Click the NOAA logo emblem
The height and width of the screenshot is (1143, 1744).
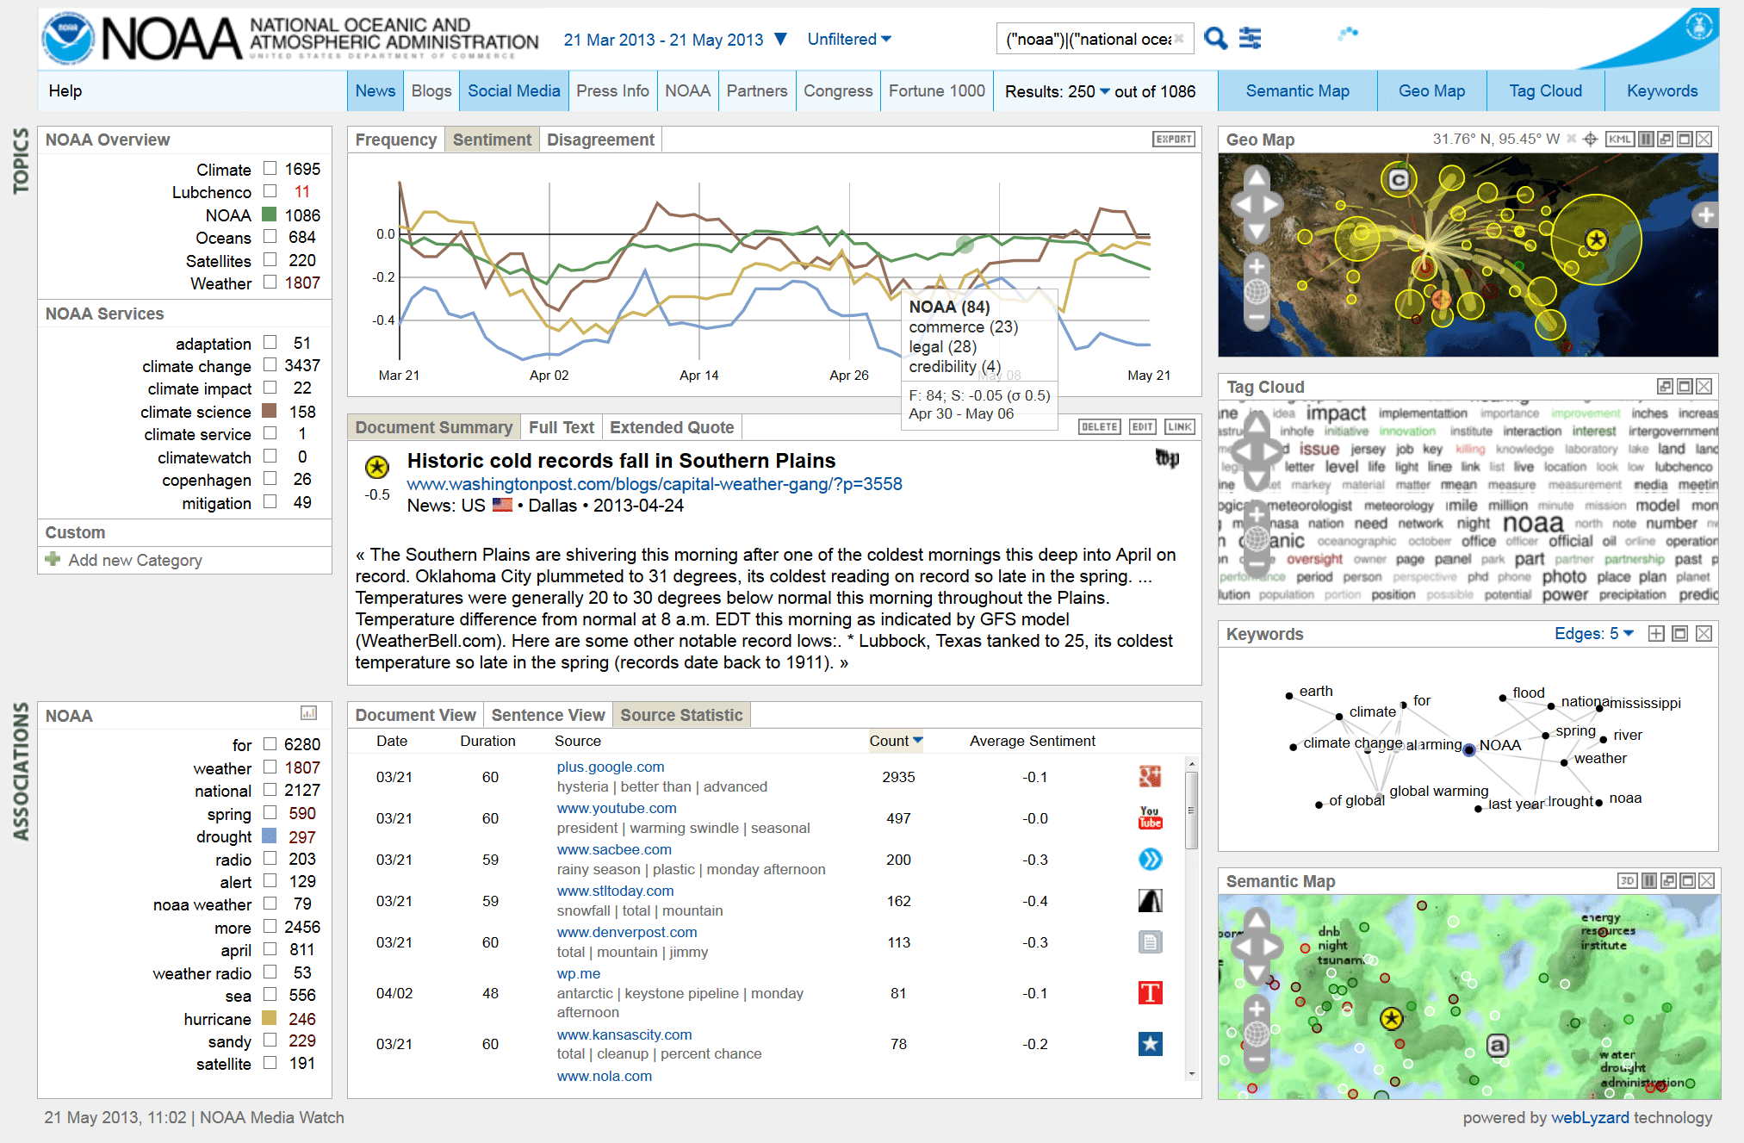(x=68, y=38)
